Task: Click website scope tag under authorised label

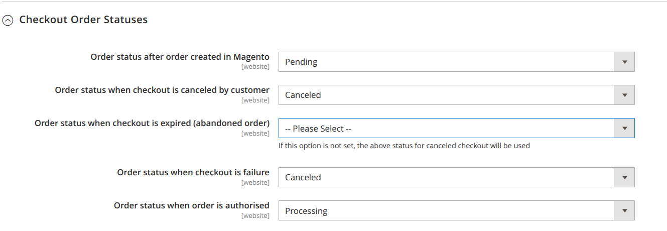Action: [255, 216]
